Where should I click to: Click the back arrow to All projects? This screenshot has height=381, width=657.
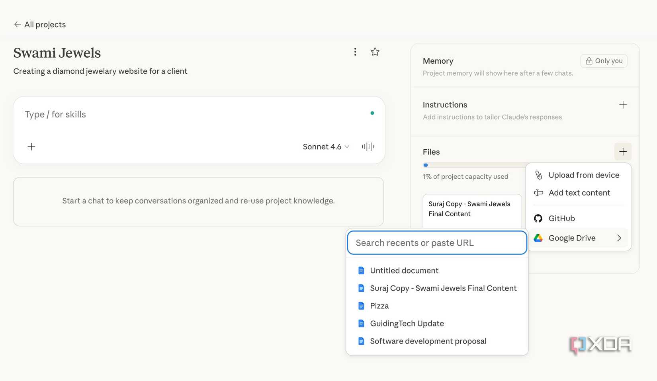(18, 24)
